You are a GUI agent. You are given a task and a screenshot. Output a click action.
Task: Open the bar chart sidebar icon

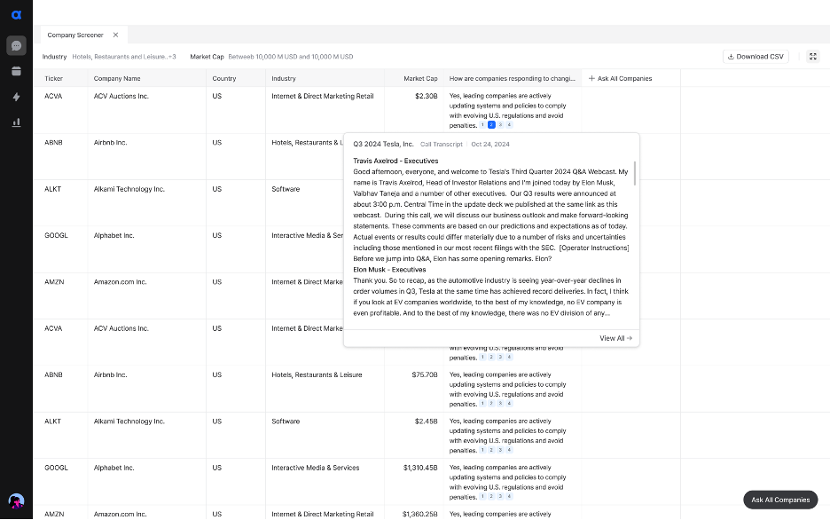pyautogui.click(x=17, y=122)
